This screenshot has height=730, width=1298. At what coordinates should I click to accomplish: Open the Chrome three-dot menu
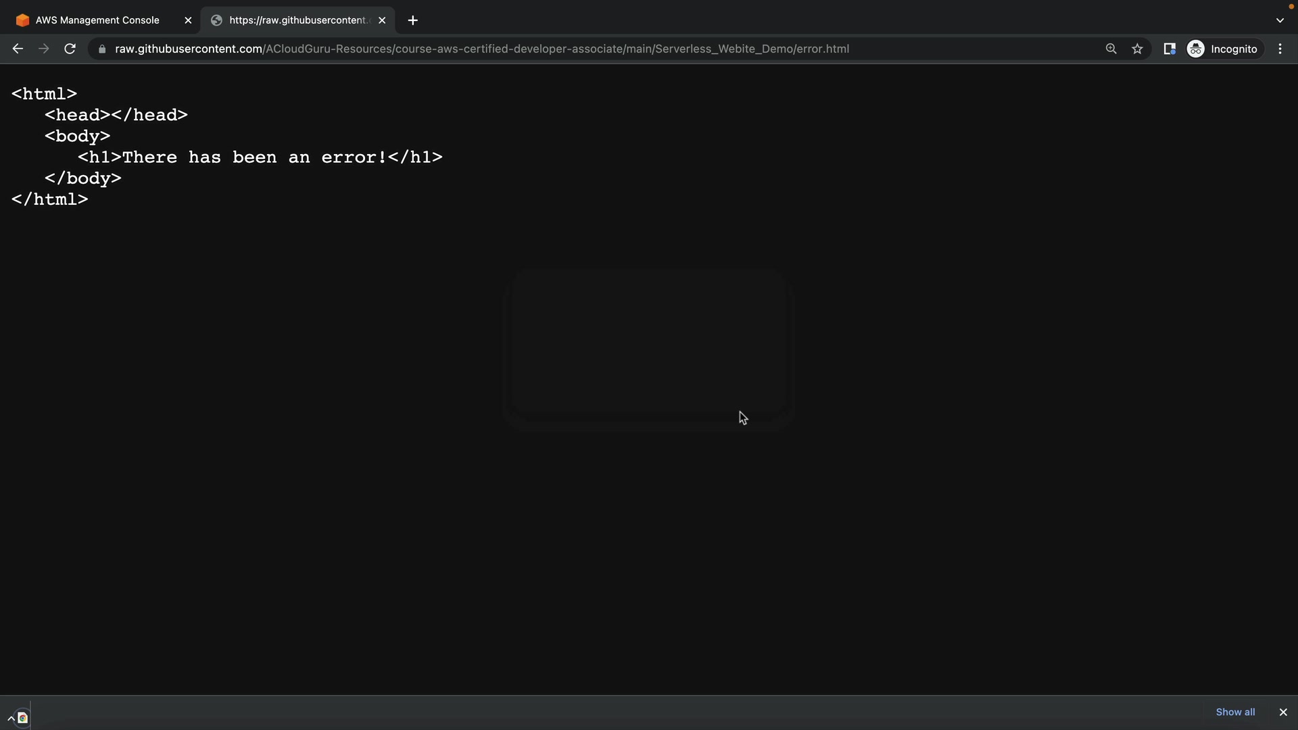click(x=1280, y=49)
